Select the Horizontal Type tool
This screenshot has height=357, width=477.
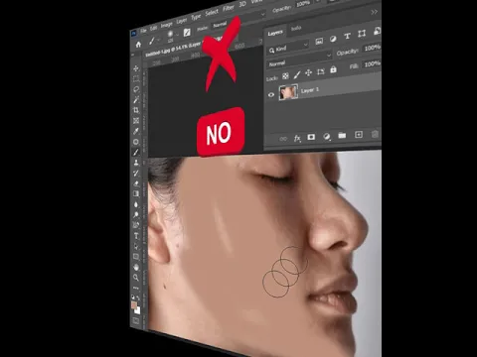[x=136, y=236]
